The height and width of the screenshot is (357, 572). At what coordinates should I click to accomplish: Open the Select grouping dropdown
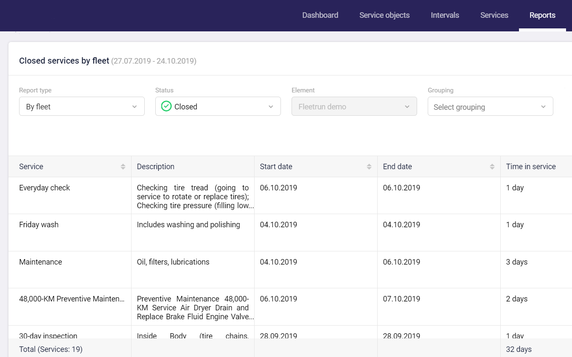tap(490, 106)
